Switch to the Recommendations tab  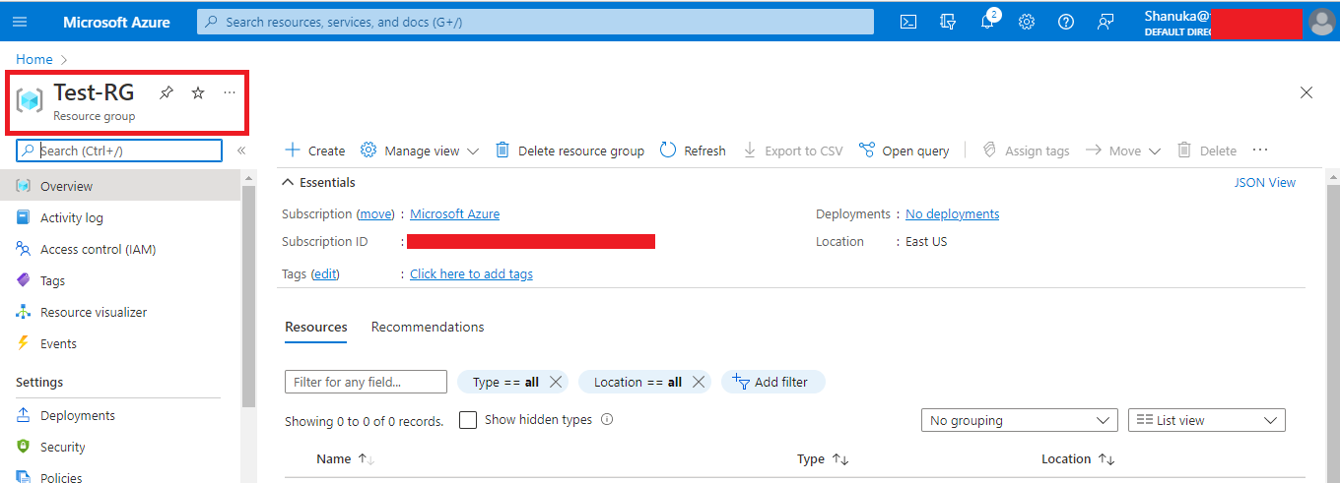tap(428, 327)
